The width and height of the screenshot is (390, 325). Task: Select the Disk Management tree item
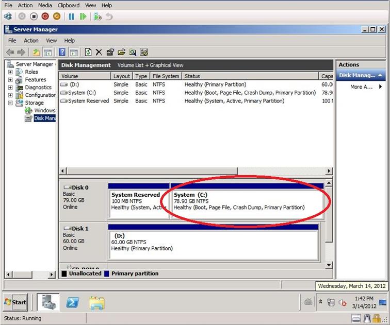[x=43, y=118]
